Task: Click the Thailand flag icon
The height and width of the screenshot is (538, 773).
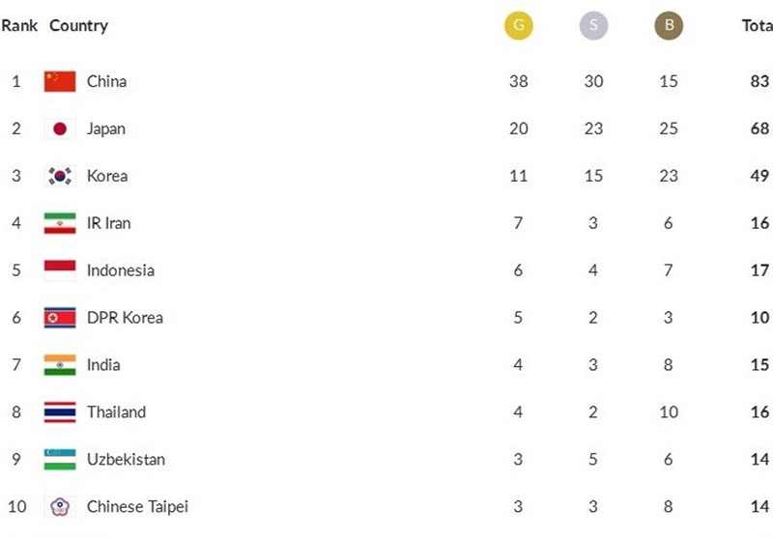Action: pos(60,412)
